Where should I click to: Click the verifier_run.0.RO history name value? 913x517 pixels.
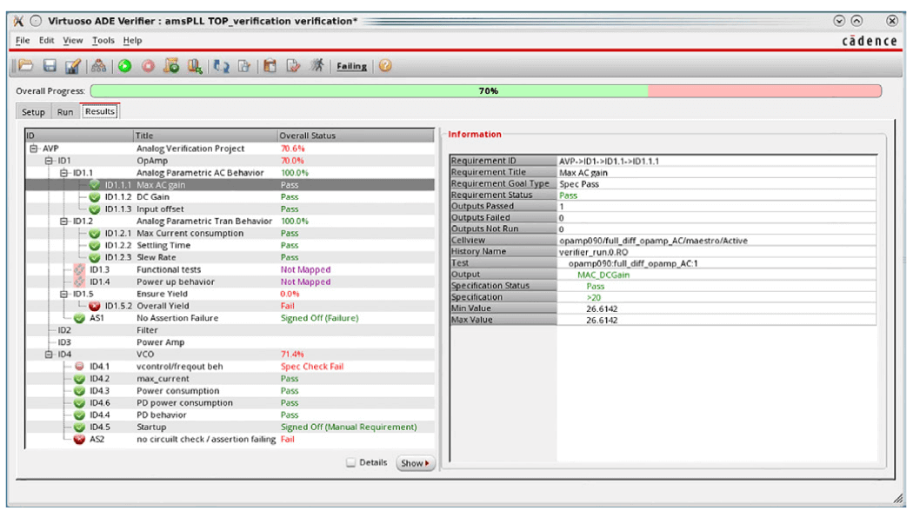pos(593,252)
